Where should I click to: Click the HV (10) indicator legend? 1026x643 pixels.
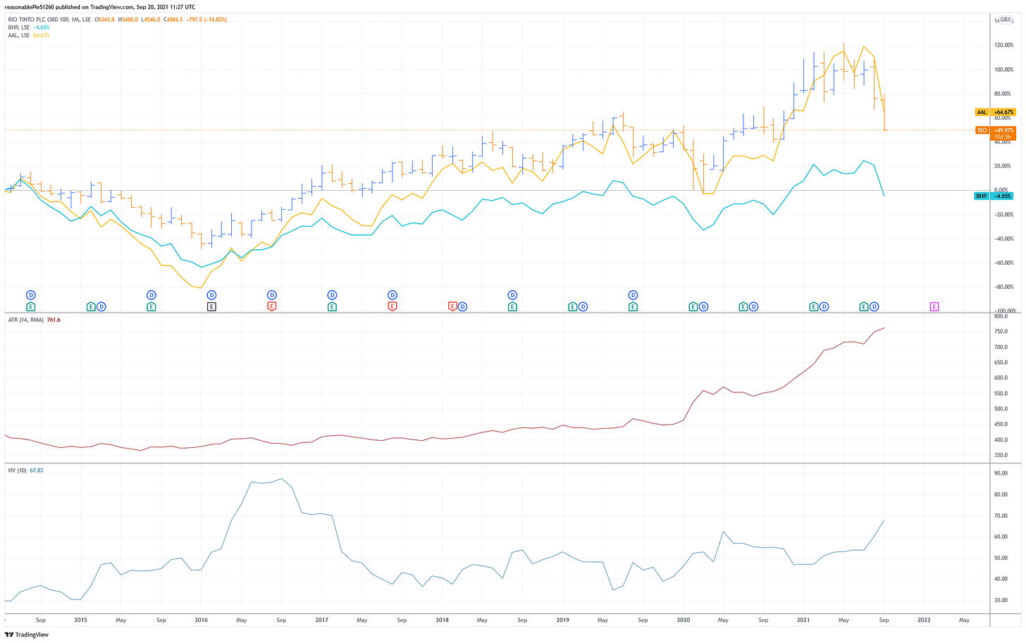(17, 470)
